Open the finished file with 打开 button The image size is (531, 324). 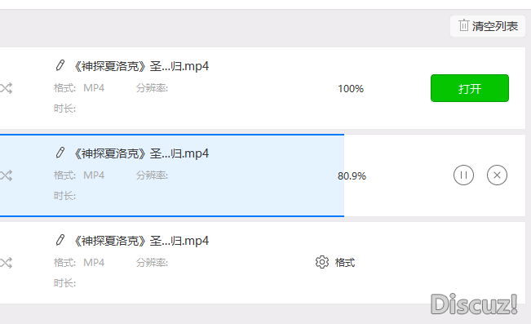pyautogui.click(x=470, y=88)
